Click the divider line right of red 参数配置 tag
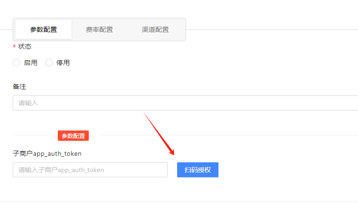358x203 pixels. pos(226,136)
